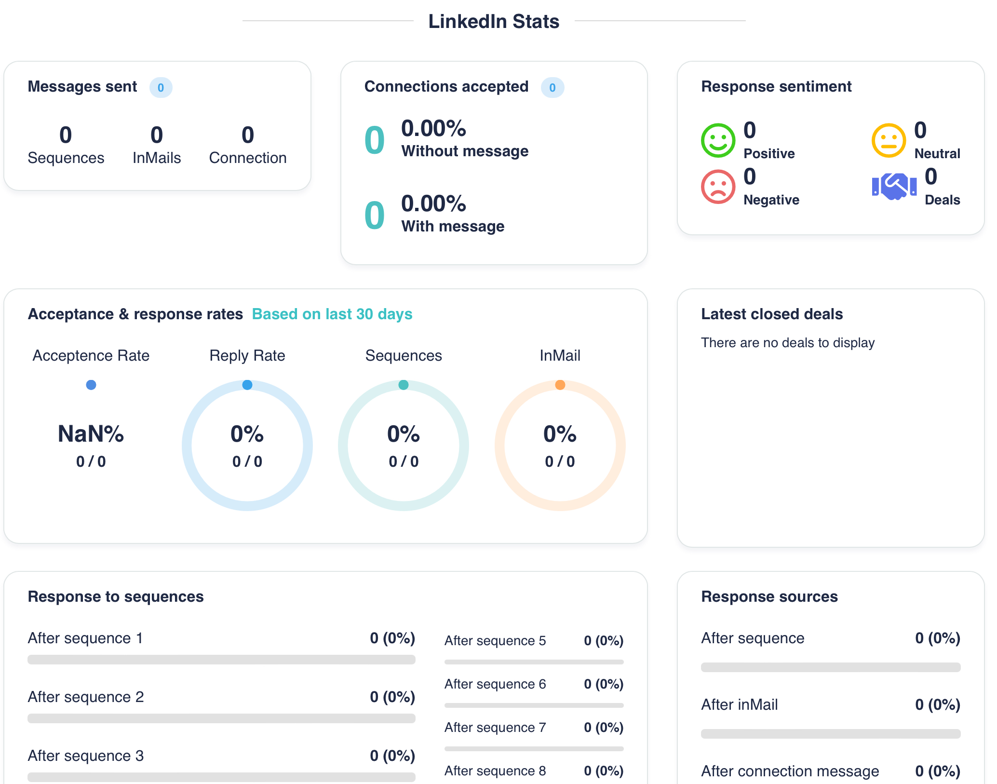Click the blue handshake Deals icon
The image size is (997, 784).
[x=894, y=187]
